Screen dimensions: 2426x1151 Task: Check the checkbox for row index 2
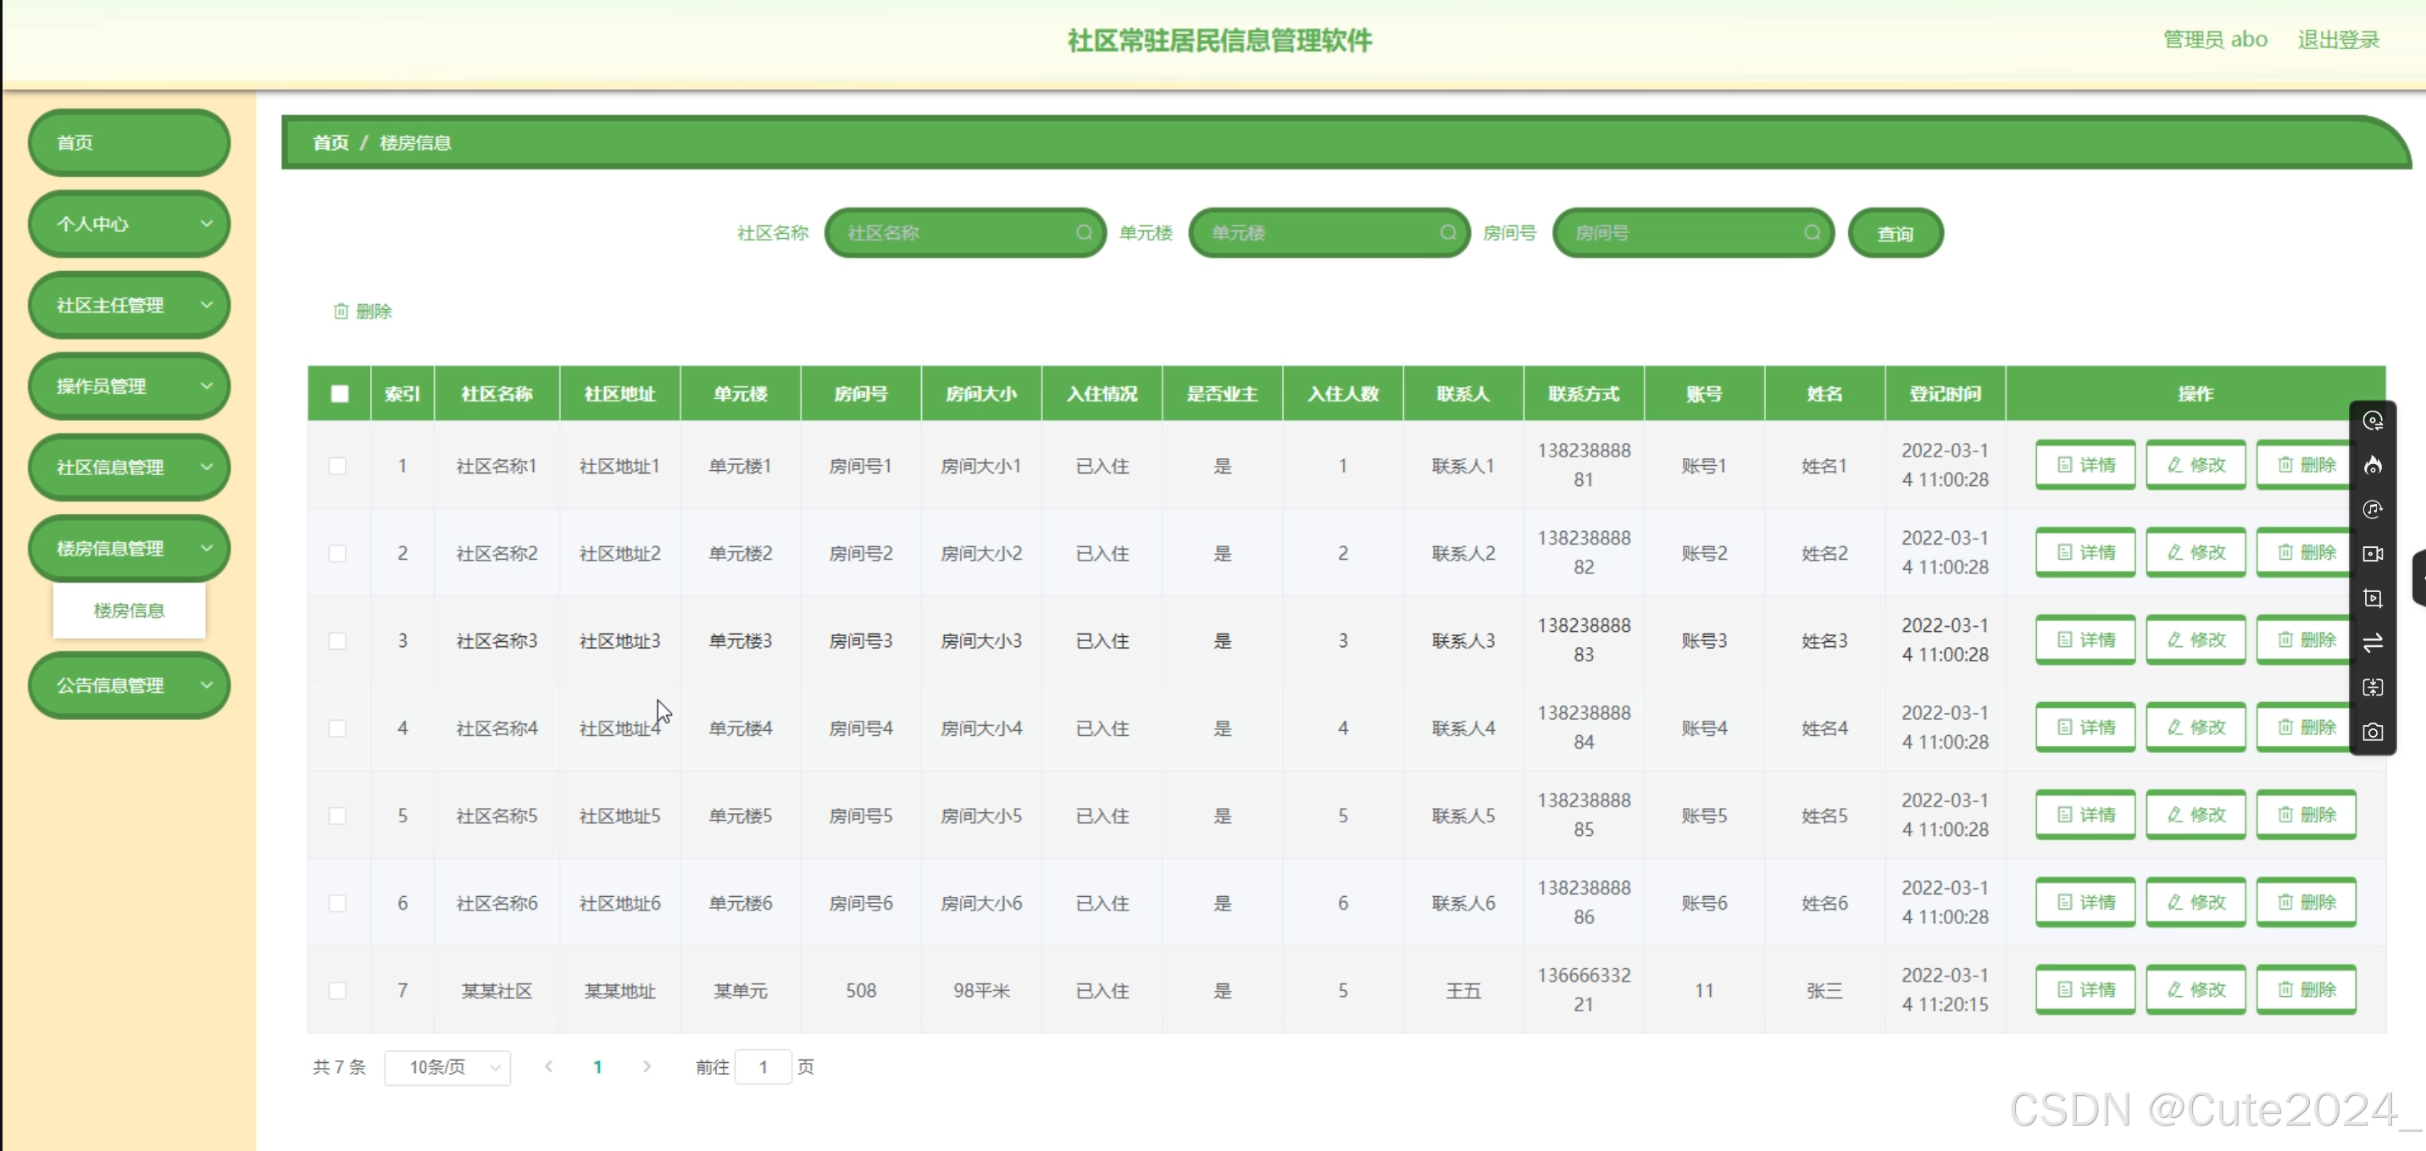pos(337,553)
